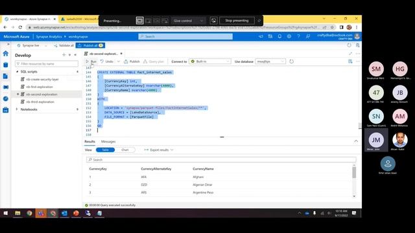Click the CurrencyAlternateKey column header

[x=156, y=169]
